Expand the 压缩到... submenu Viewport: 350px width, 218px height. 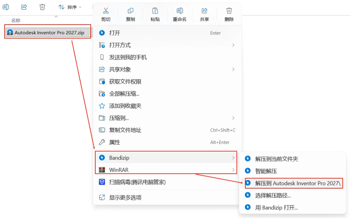167,118
